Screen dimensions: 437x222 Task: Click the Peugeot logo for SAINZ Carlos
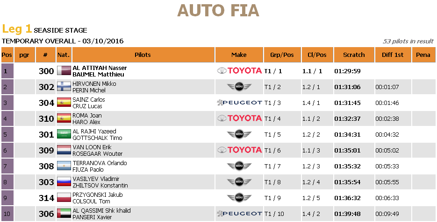(x=239, y=103)
